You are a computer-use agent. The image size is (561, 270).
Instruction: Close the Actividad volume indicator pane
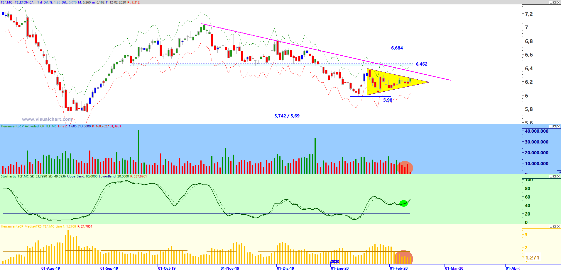click(x=558, y=126)
